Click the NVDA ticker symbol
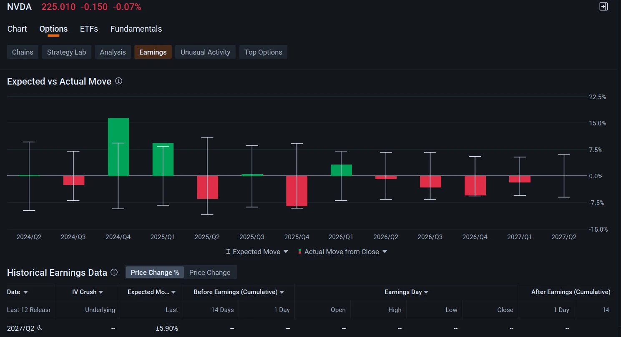The width and height of the screenshot is (621, 337). pos(19,7)
